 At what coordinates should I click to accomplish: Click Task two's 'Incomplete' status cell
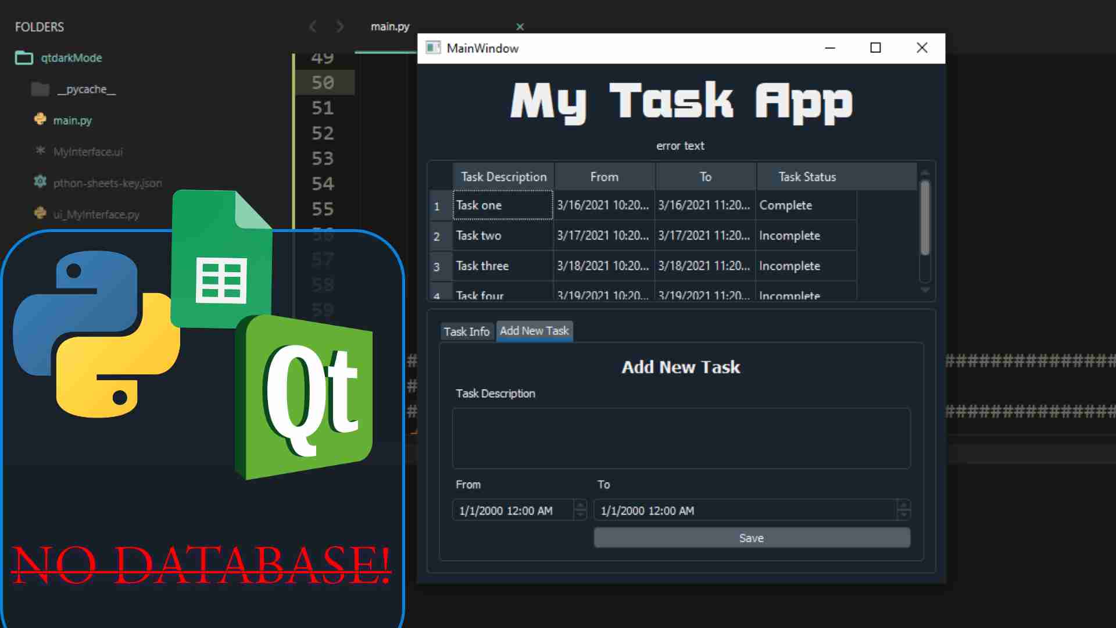[x=806, y=235]
